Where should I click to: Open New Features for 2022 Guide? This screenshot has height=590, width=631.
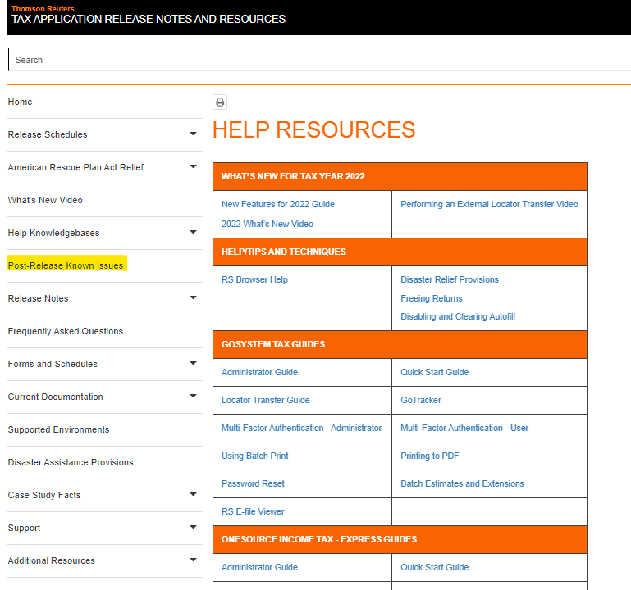278,204
